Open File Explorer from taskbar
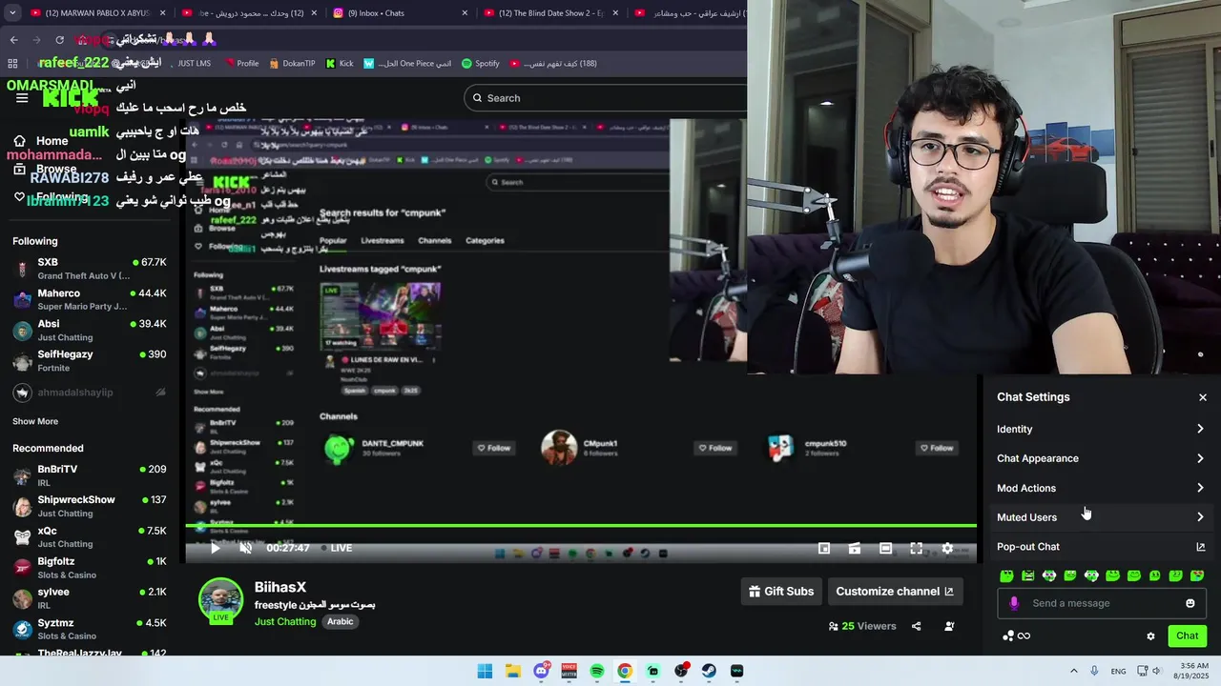 512,671
